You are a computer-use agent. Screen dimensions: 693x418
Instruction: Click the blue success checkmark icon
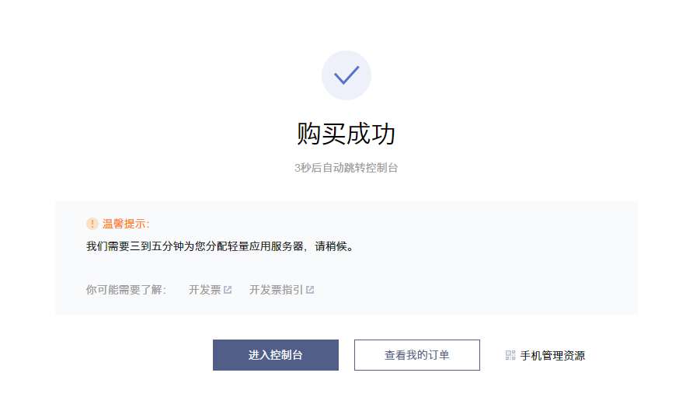click(x=346, y=75)
